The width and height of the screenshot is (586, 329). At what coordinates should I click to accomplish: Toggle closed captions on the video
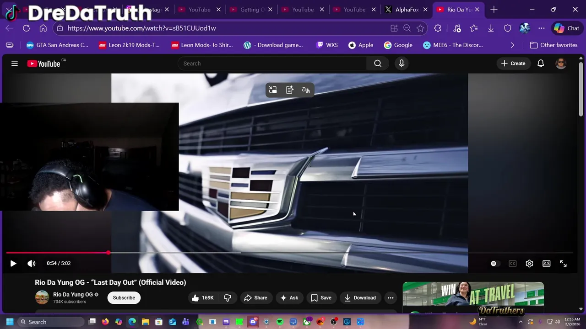(x=513, y=264)
